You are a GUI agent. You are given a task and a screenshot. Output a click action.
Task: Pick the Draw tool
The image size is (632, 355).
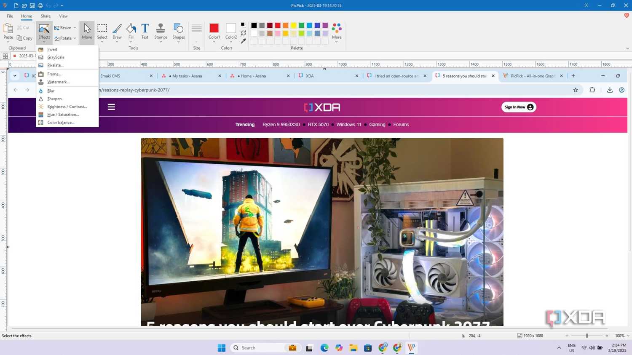117,32
